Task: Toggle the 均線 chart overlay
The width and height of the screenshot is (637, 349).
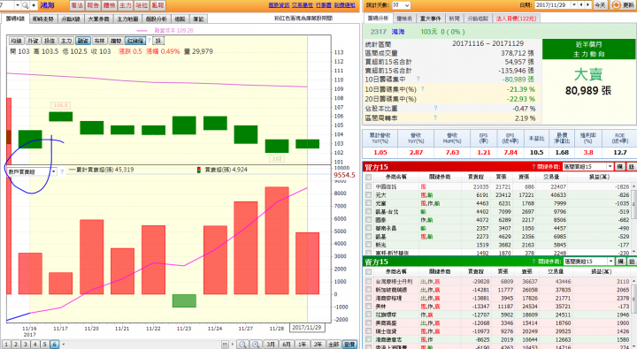Action: tap(16, 41)
